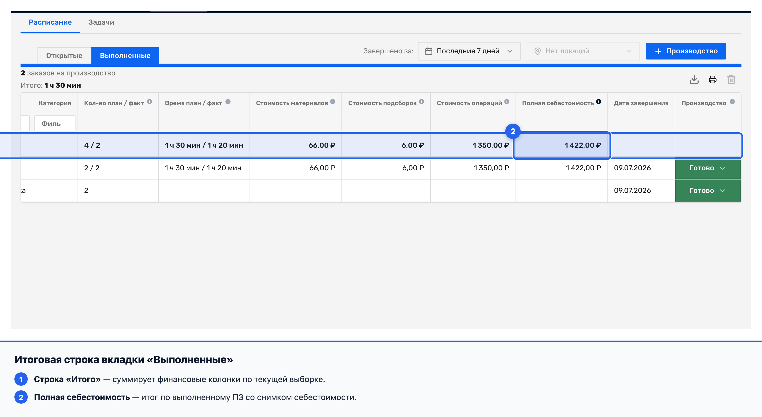Click the total 4 / 2 quantity cell
This screenshot has width=762, height=417.
coord(118,145)
